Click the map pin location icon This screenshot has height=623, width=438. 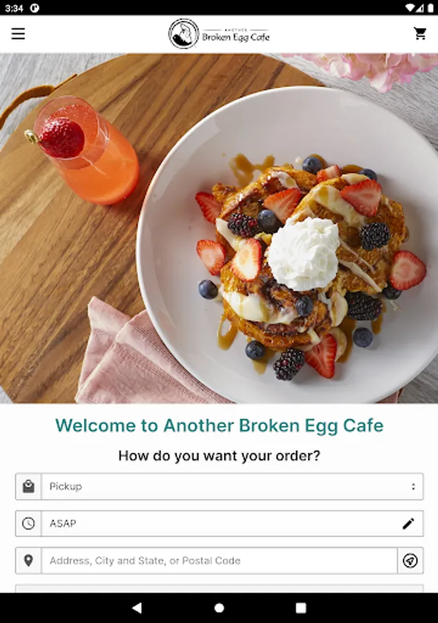click(x=28, y=561)
